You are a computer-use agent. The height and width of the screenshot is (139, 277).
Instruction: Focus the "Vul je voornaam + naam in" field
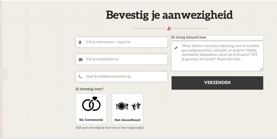(124, 42)
